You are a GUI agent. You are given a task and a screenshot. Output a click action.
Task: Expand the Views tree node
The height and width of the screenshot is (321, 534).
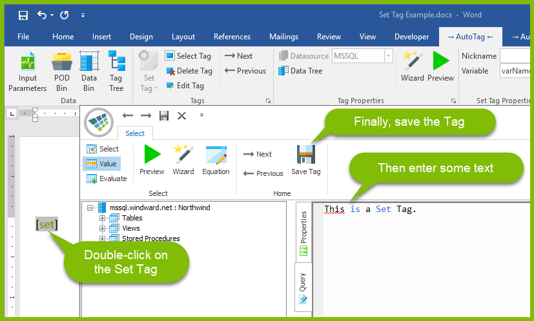(102, 228)
